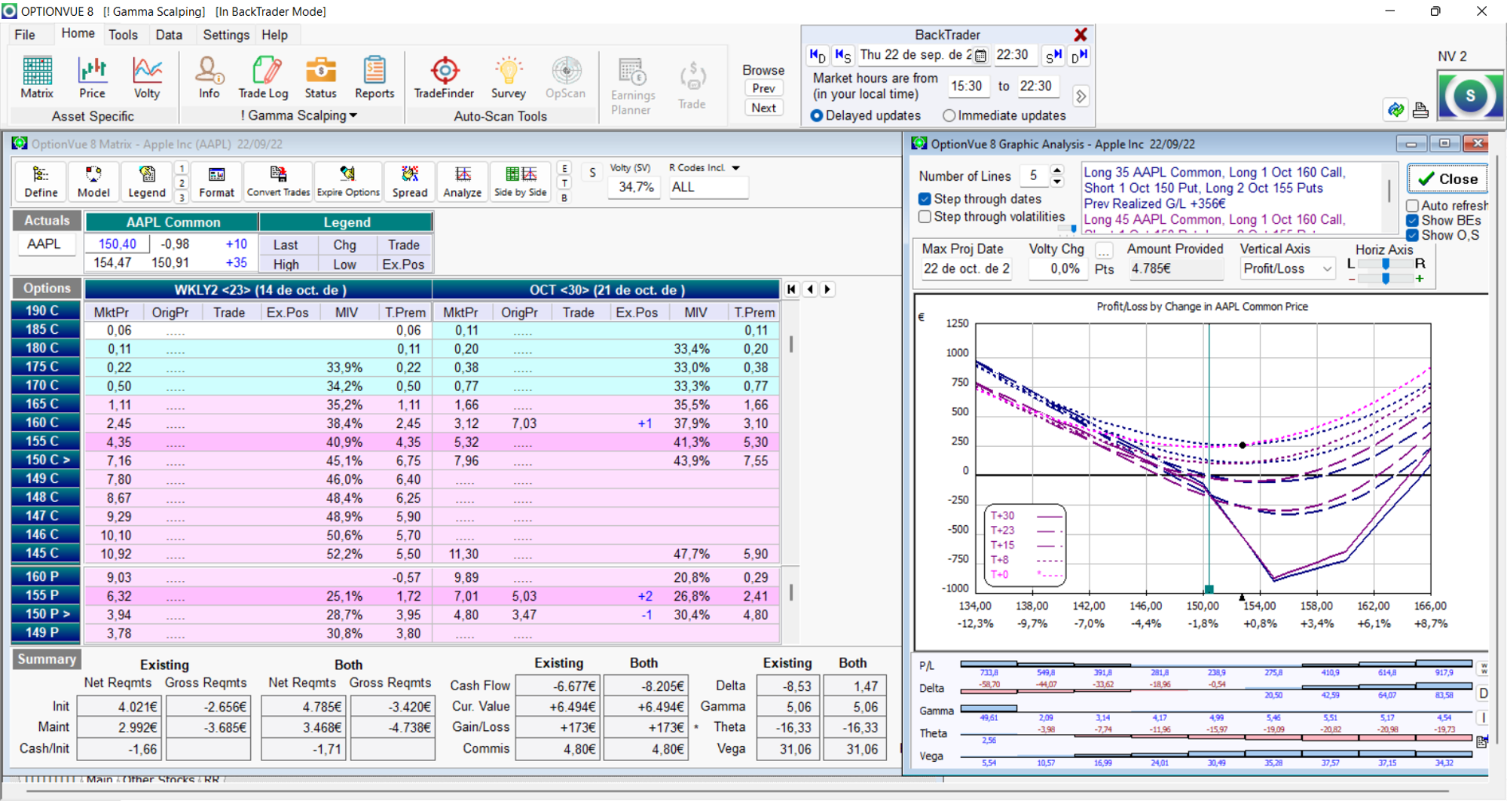Step BackTrader back one day

[818, 56]
